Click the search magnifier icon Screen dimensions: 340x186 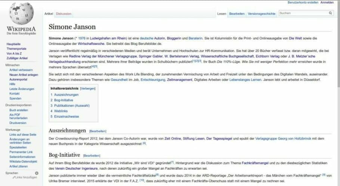330,13
